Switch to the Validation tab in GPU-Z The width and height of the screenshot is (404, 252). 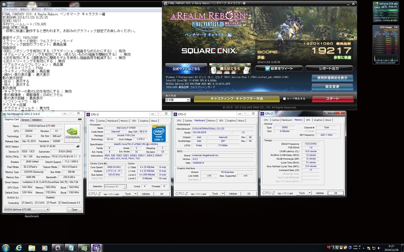tap(36, 120)
